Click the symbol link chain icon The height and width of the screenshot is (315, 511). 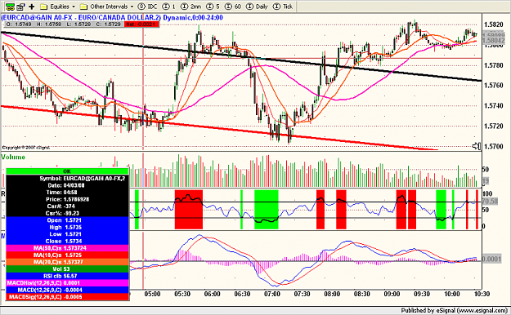tap(11, 7)
